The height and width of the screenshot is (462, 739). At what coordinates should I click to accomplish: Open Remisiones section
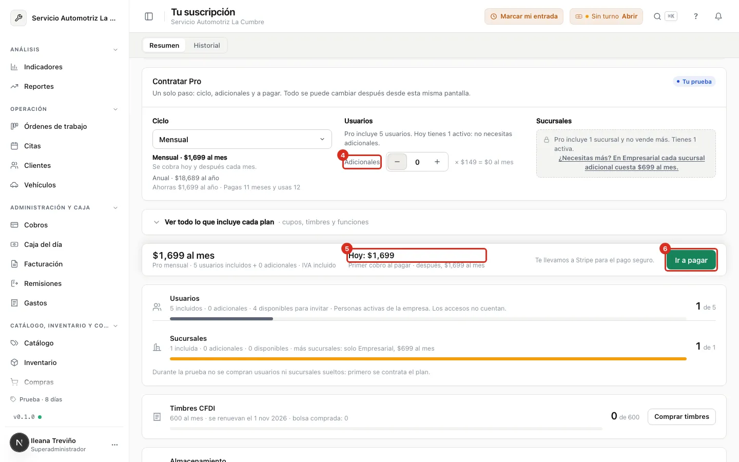coord(64,283)
